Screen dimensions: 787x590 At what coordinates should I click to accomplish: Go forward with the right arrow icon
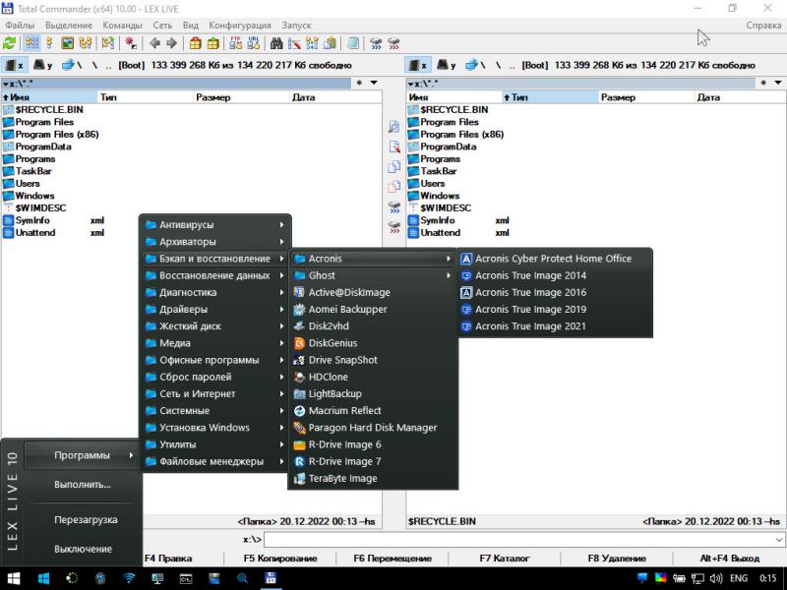(x=171, y=43)
